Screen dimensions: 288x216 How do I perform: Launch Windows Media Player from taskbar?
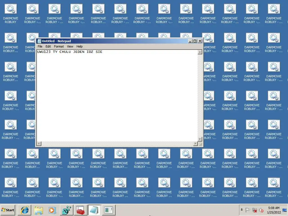coord(53,210)
